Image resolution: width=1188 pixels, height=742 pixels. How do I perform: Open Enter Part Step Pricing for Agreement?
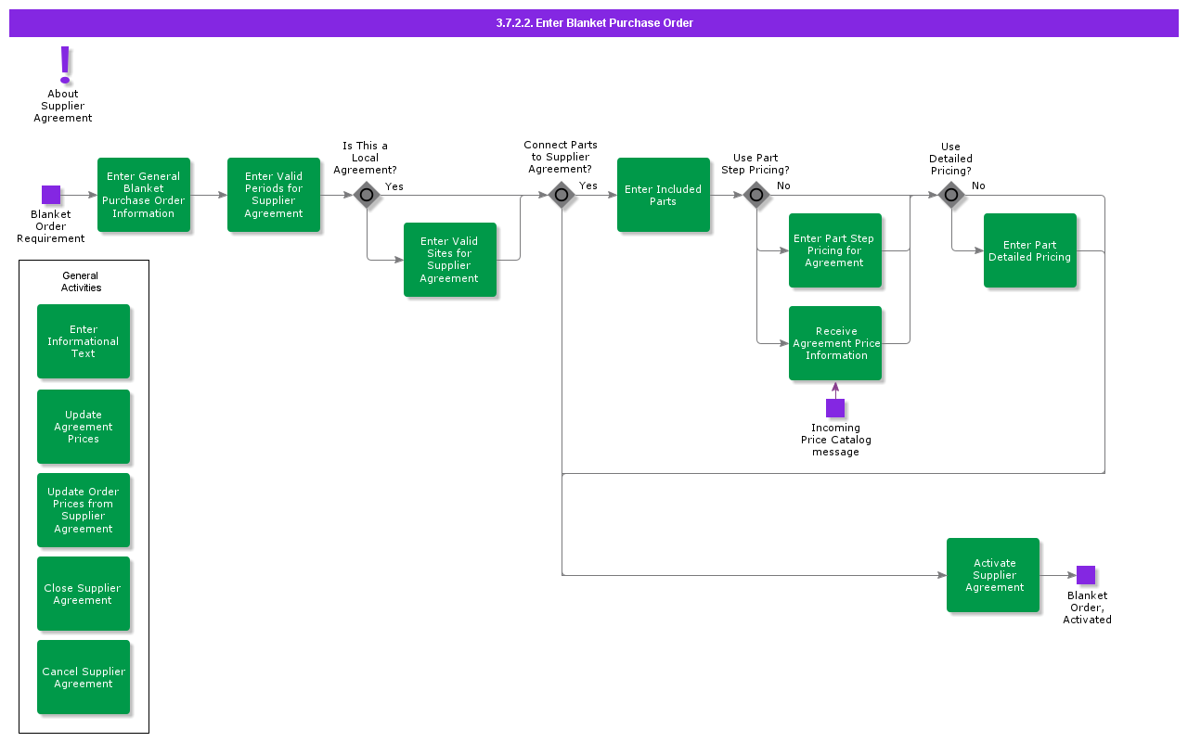[835, 250]
